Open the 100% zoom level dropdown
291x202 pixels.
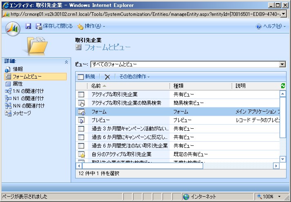(279, 197)
